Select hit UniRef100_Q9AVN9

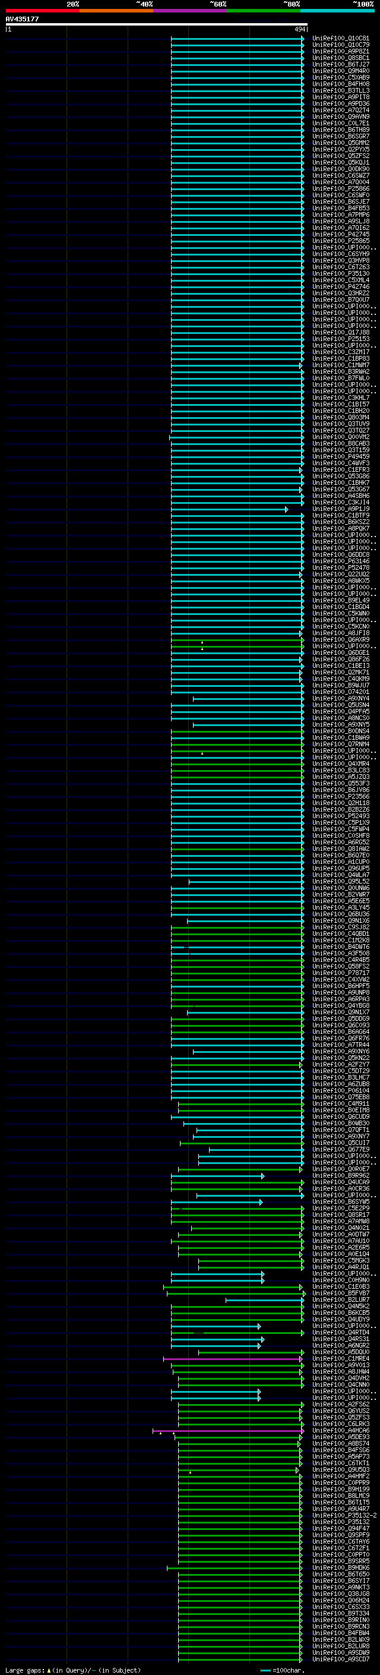coord(340,116)
